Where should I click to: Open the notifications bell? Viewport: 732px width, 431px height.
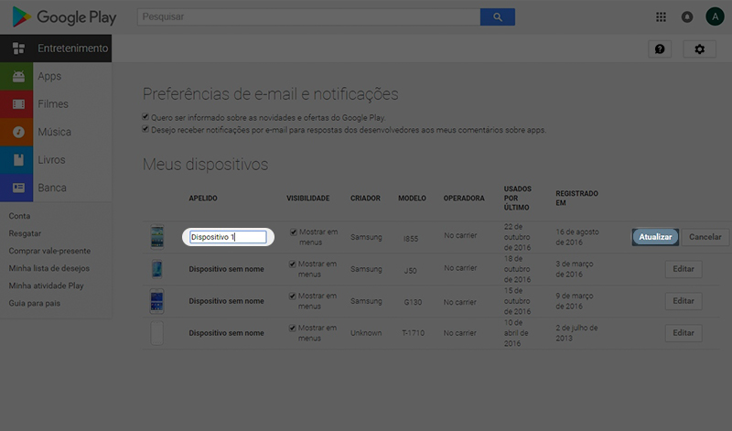(x=687, y=16)
